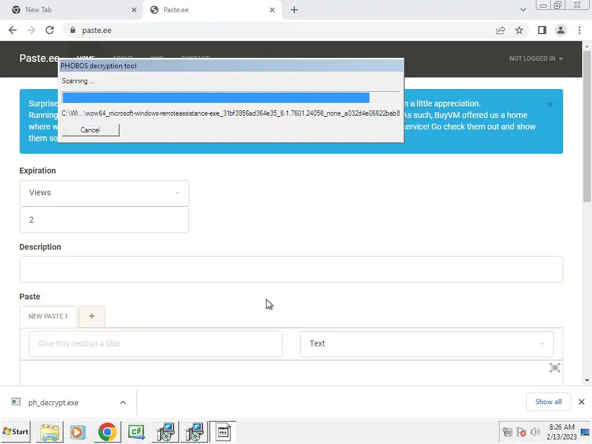Viewport: 592px width, 444px height.
Task: Close the downloads bar
Action: pos(582,402)
